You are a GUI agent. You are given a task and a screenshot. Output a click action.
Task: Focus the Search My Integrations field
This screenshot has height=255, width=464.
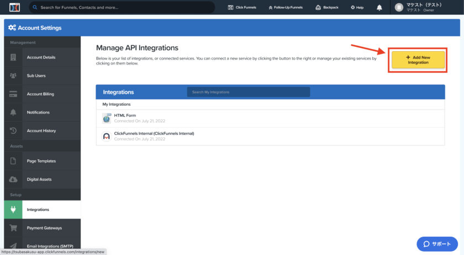point(248,92)
